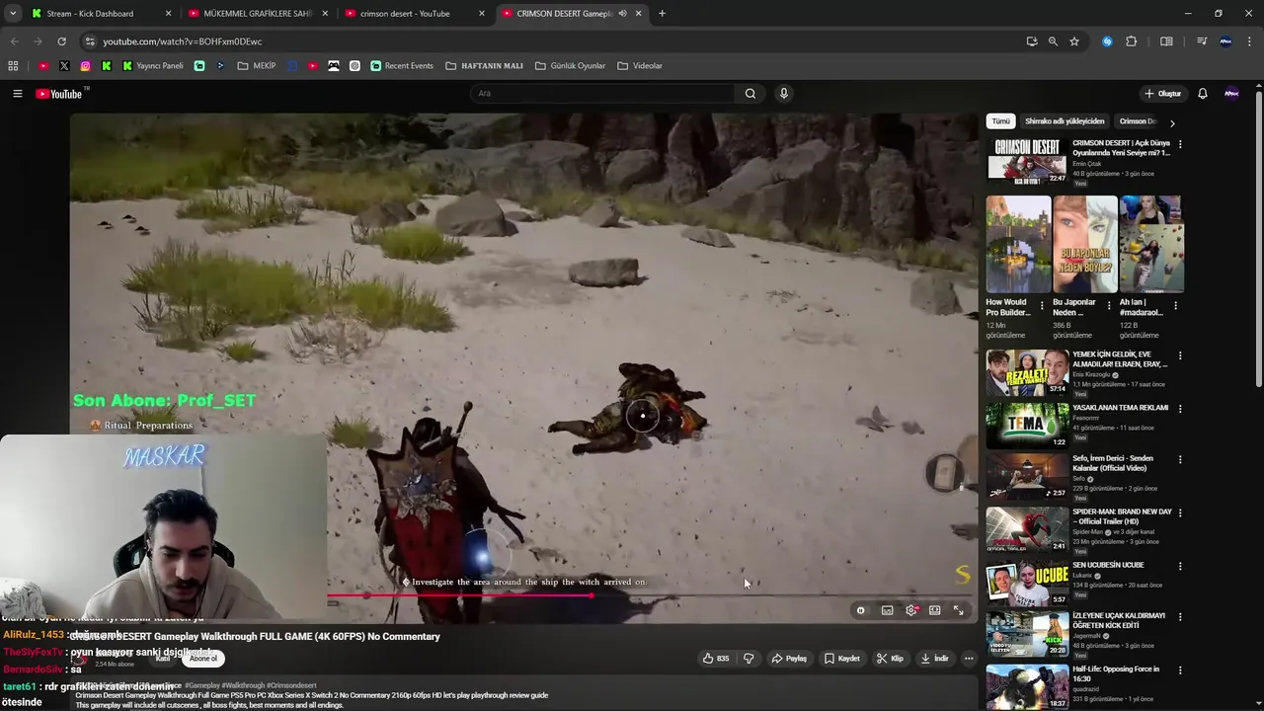Start voice search with the microphone icon
This screenshot has height=711, width=1264.
tap(784, 94)
